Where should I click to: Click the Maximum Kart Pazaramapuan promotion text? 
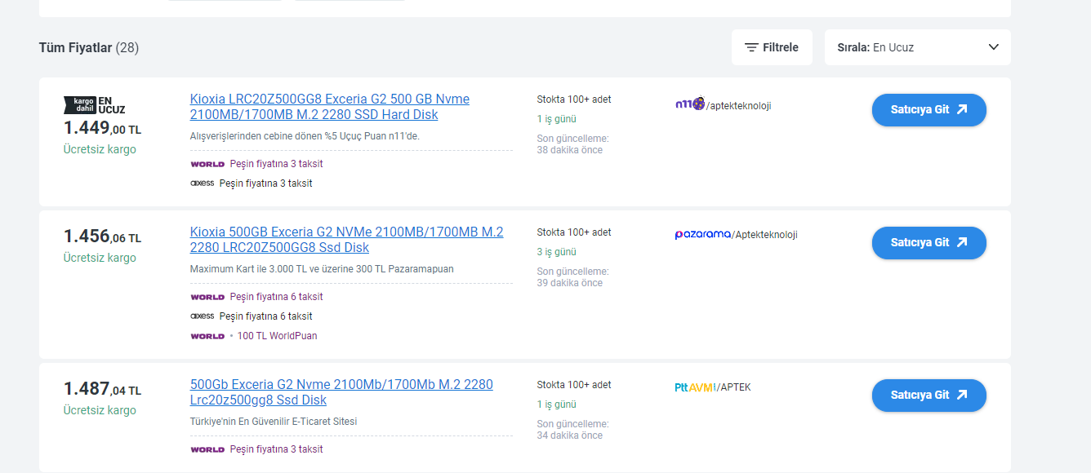pyautogui.click(x=322, y=269)
